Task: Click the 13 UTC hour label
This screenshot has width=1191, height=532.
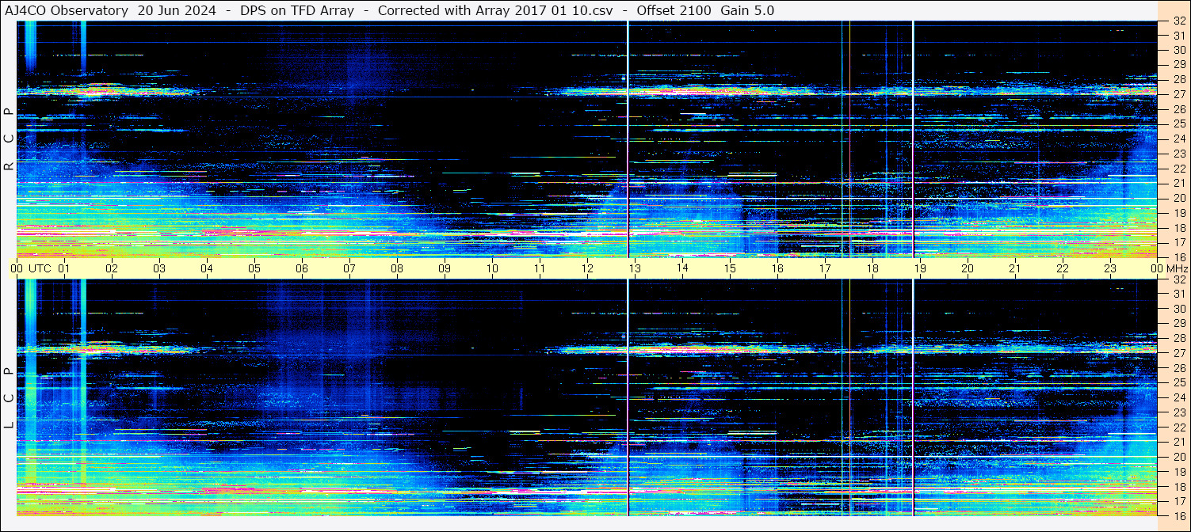Action: pos(635,268)
